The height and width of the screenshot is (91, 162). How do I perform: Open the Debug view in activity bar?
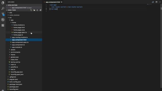[3, 20]
